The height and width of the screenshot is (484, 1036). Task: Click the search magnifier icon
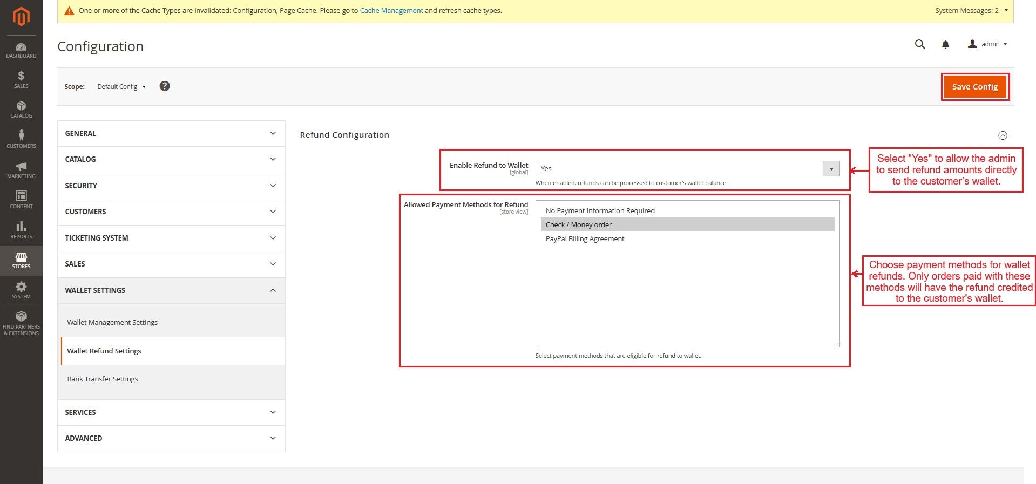[920, 44]
